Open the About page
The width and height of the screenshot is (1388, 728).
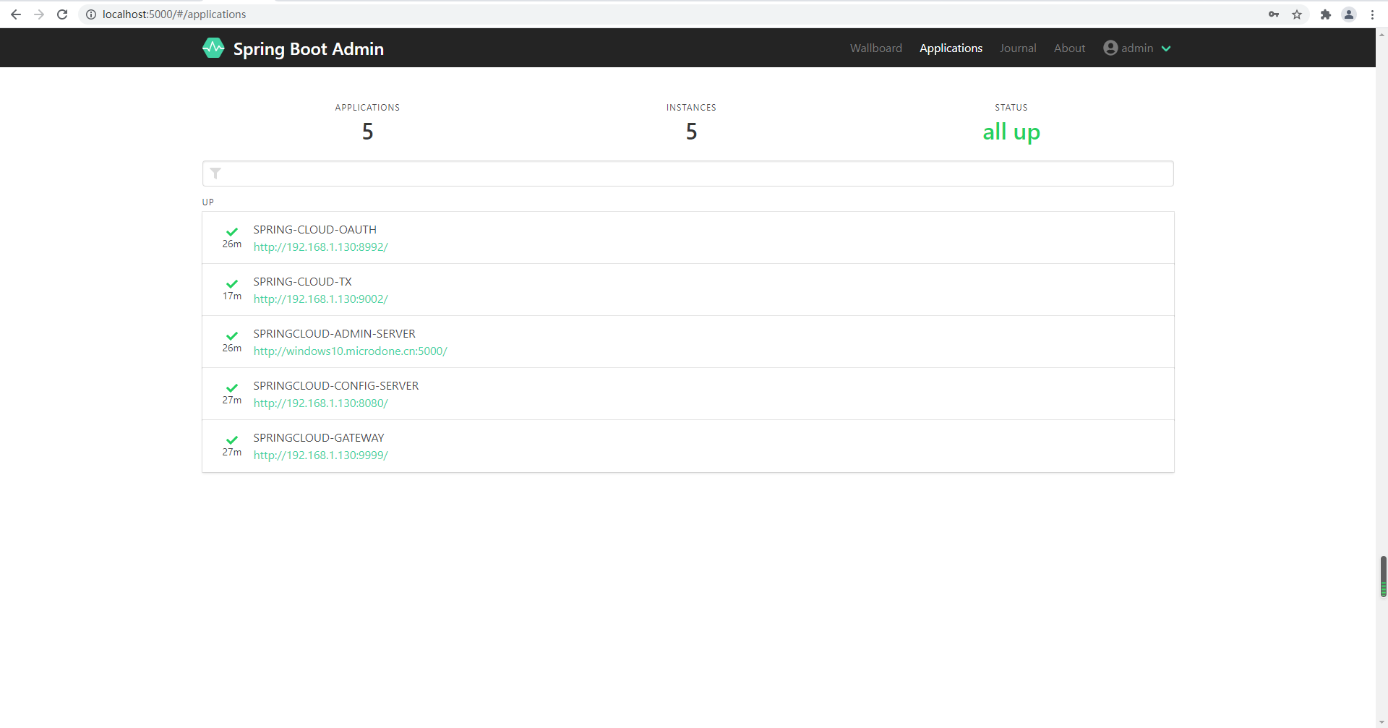[x=1069, y=48]
